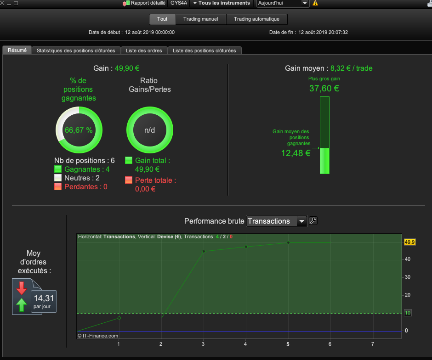
Task: Click the green Gain total legend square
Action: pyautogui.click(x=129, y=160)
